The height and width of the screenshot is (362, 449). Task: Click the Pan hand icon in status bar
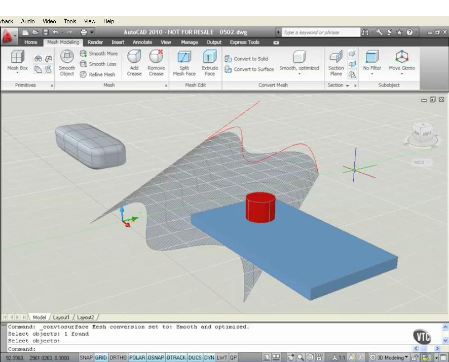pyautogui.click(x=291, y=357)
